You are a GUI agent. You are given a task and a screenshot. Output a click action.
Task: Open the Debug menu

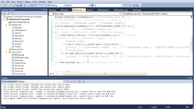[28, 2]
